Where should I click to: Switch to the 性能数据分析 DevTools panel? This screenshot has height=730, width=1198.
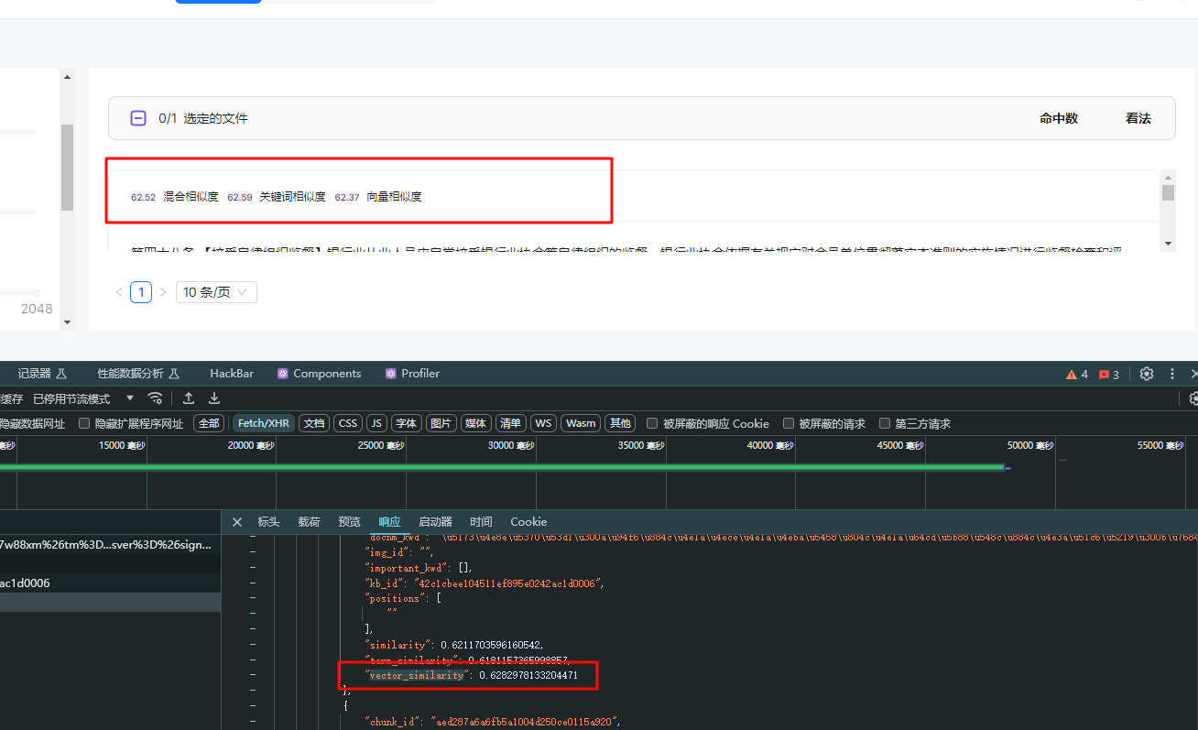click(x=138, y=374)
